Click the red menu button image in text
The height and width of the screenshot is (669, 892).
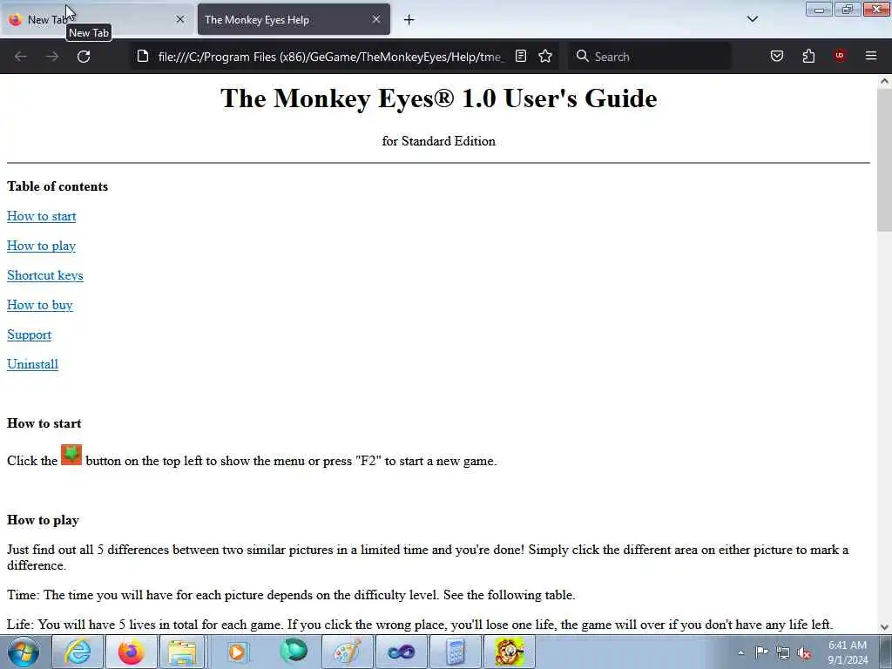tap(71, 455)
